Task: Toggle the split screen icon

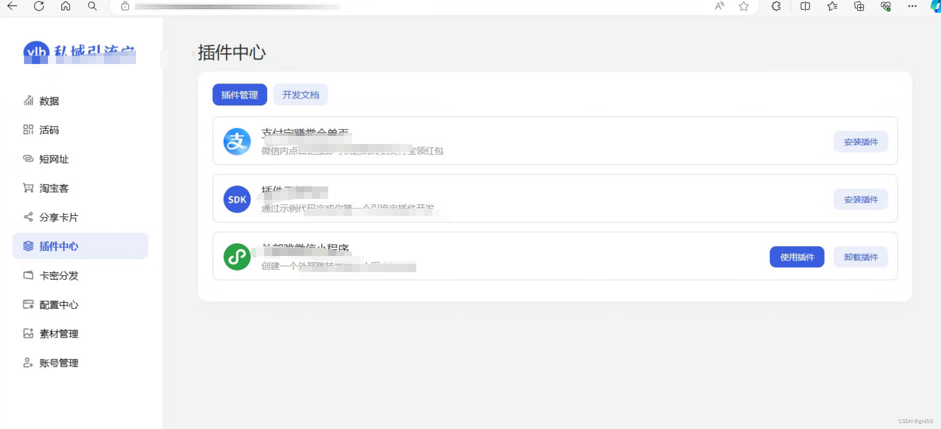Action: coord(805,6)
